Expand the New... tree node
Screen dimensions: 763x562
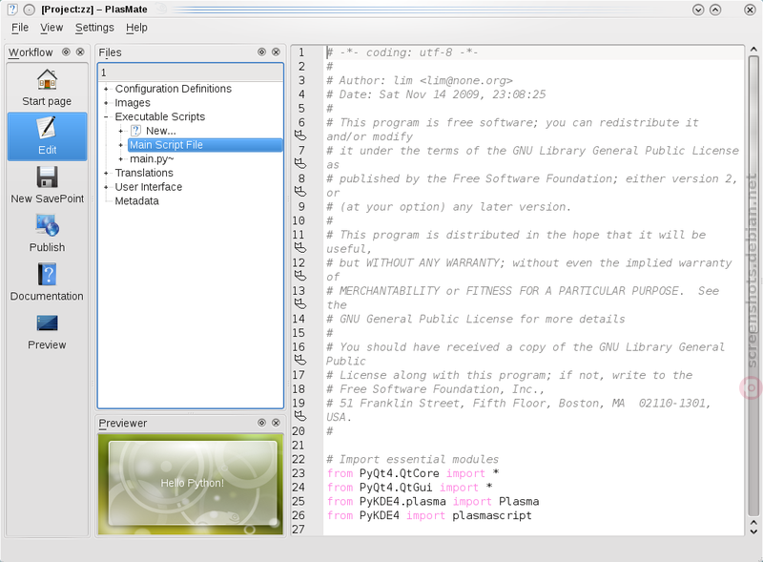[121, 131]
